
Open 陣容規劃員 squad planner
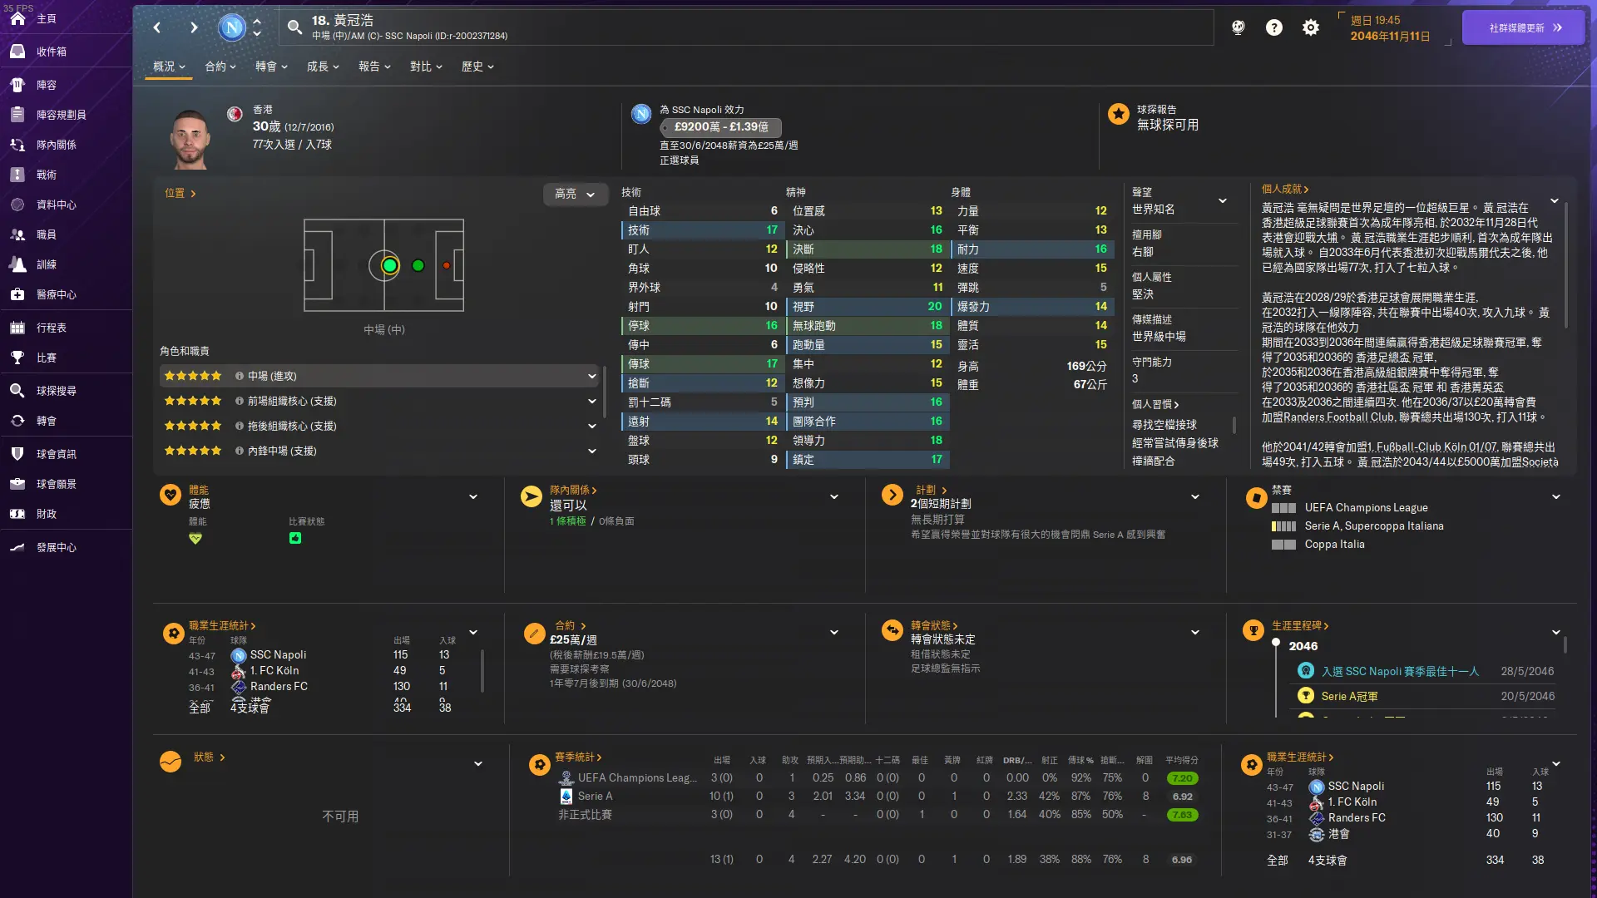(x=61, y=115)
